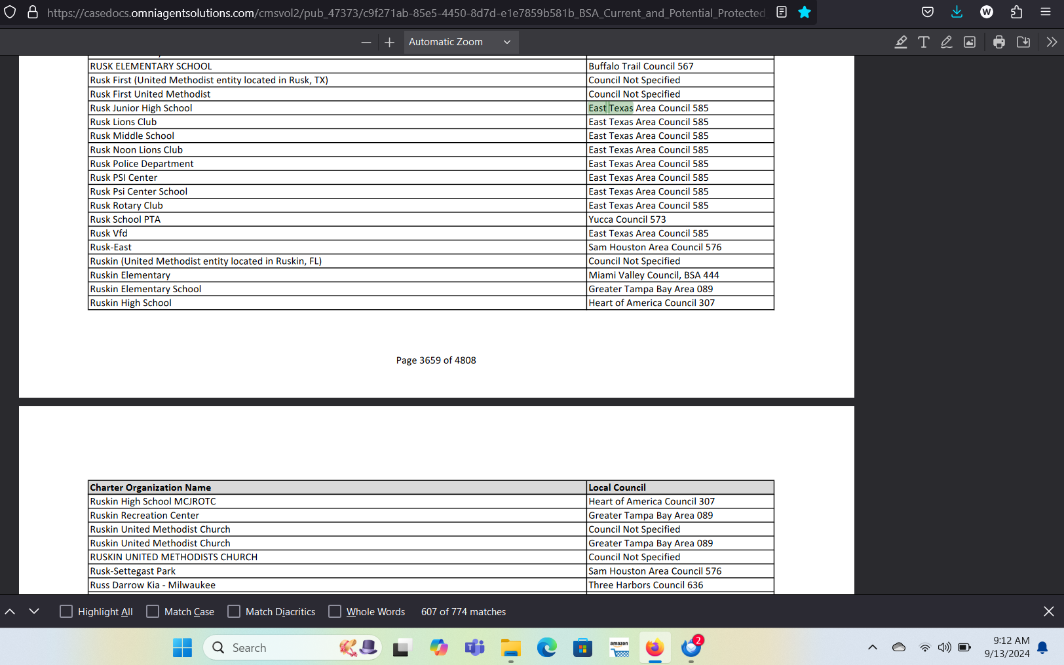The height and width of the screenshot is (665, 1064).
Task: Open notifications bell in tray
Action: 1042,647
